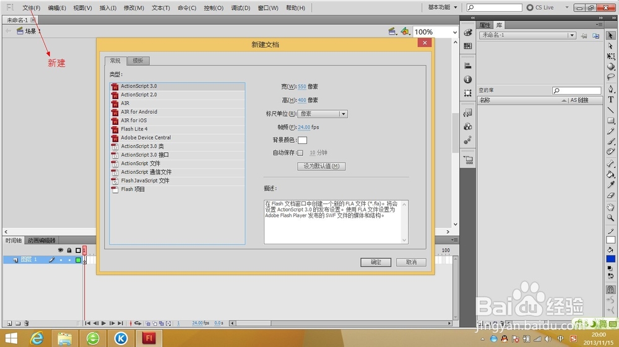This screenshot has width=619, height=347.
Task: Select the Eyedropper tool
Action: (610, 184)
